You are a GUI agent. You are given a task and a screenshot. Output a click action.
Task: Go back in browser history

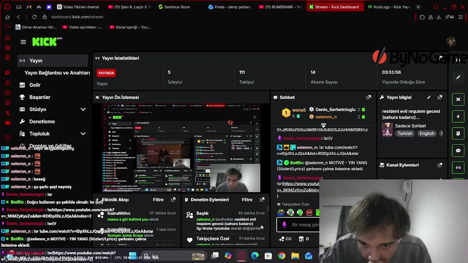(18, 17)
